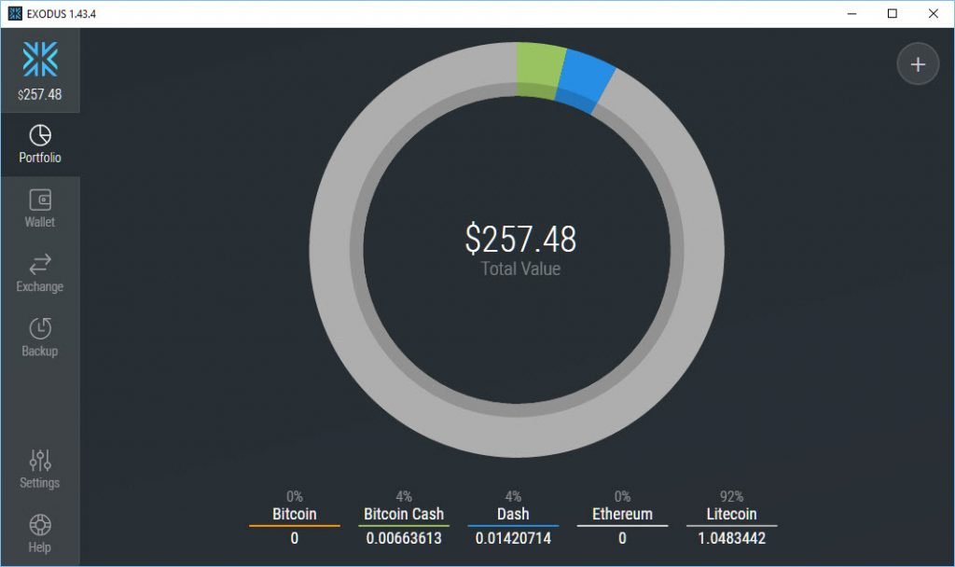Image resolution: width=955 pixels, height=567 pixels.
Task: Open the Exchange arrows icon
Action: [40, 264]
